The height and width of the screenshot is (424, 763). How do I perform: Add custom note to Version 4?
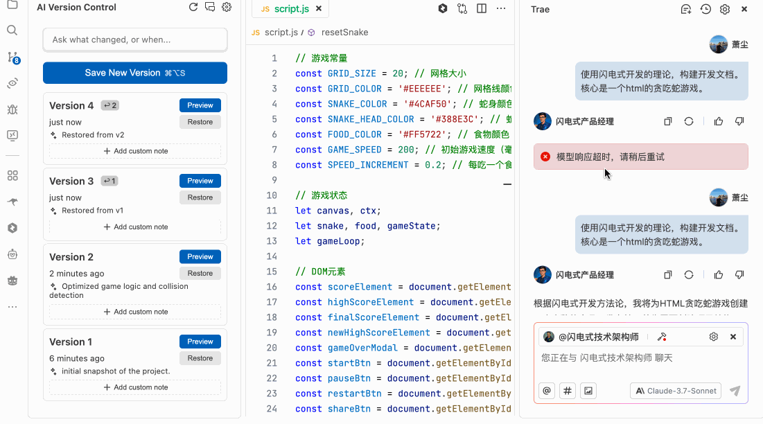click(135, 151)
